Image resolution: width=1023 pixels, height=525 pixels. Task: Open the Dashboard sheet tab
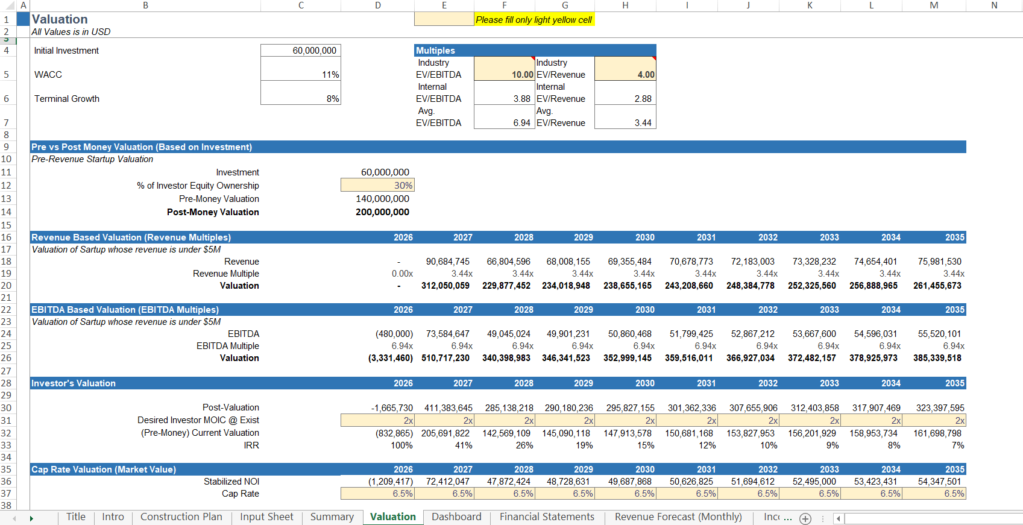tap(456, 517)
